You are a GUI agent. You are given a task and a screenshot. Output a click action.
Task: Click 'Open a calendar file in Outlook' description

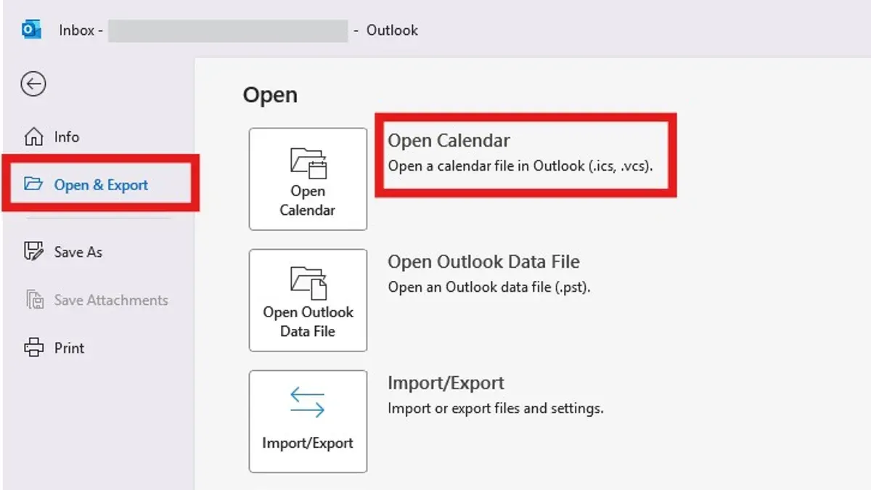coord(520,166)
